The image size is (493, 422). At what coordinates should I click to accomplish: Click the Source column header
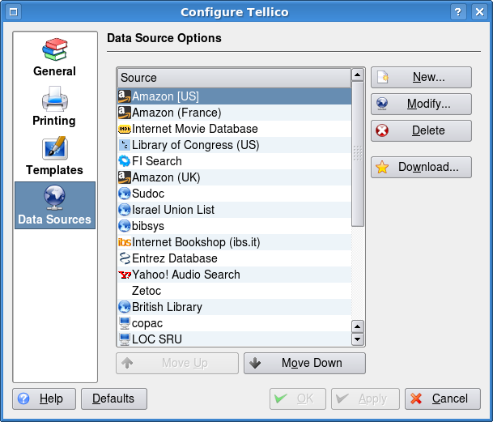pos(234,78)
